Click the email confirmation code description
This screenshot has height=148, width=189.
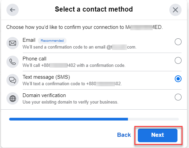click(79, 47)
